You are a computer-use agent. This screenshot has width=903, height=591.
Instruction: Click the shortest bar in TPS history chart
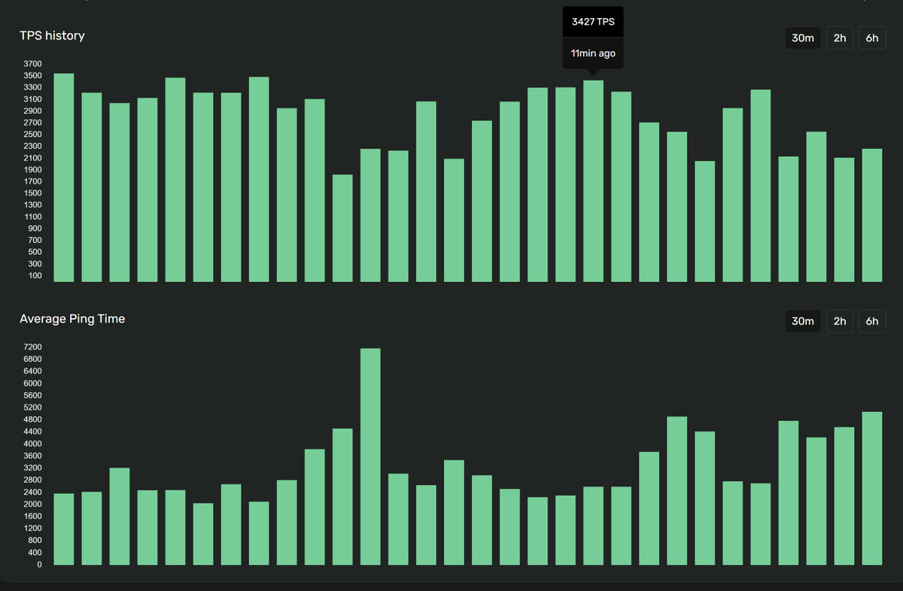(342, 229)
